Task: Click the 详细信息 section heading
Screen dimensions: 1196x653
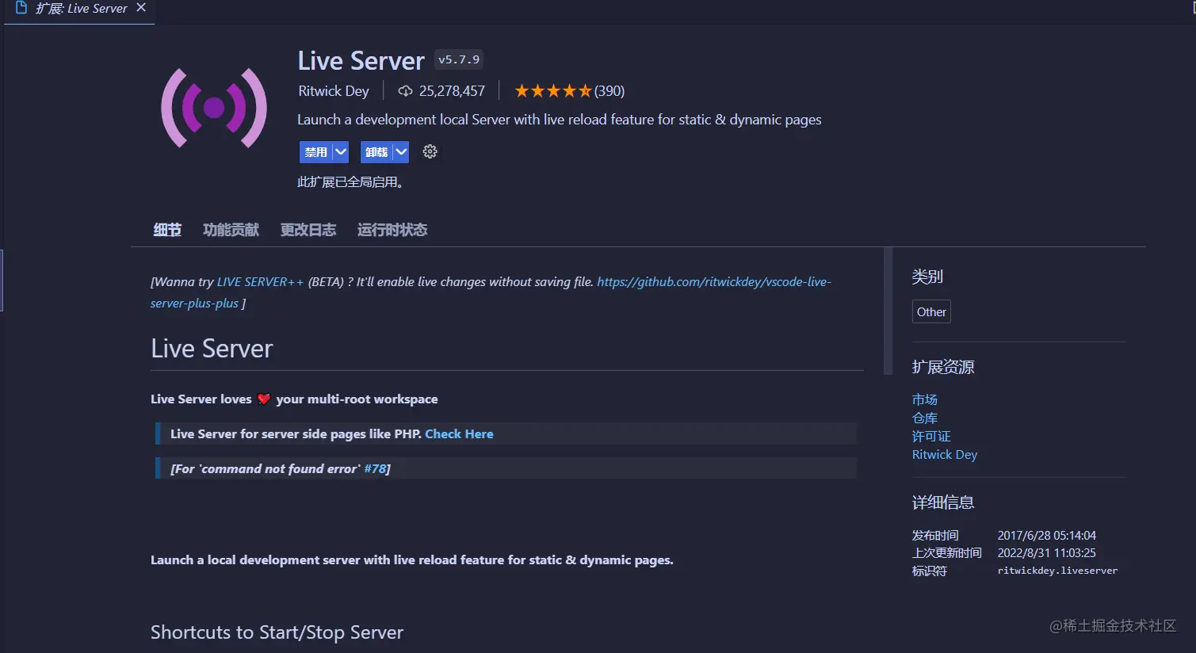Action: click(x=943, y=502)
